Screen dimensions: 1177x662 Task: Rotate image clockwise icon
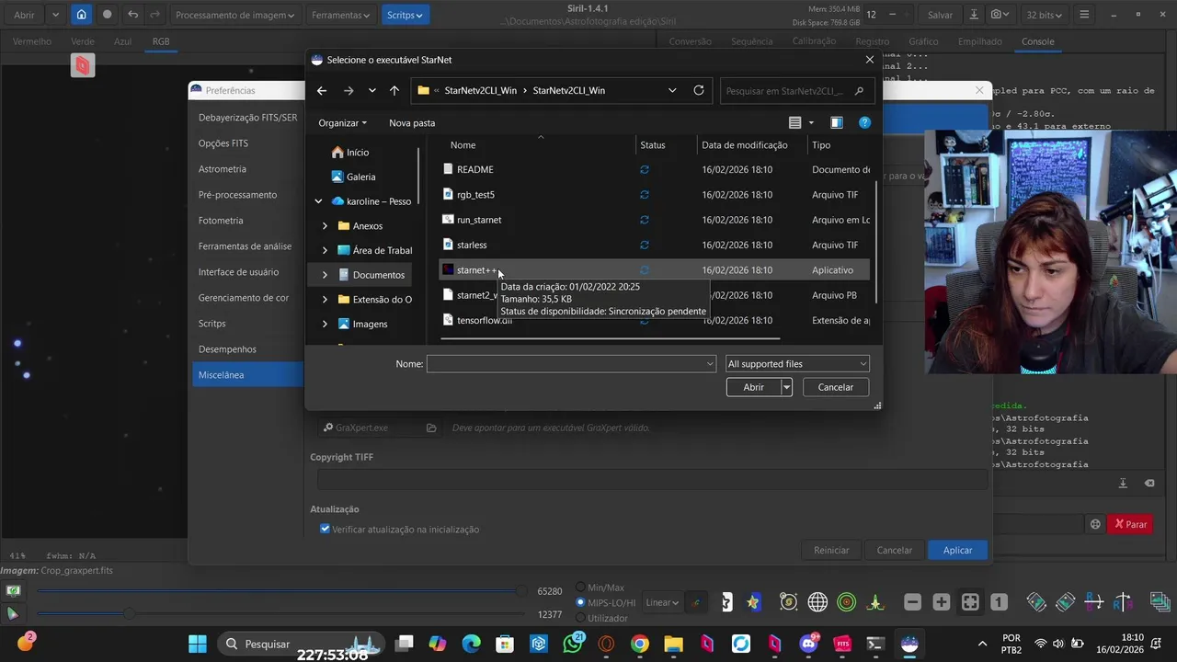click(1065, 602)
